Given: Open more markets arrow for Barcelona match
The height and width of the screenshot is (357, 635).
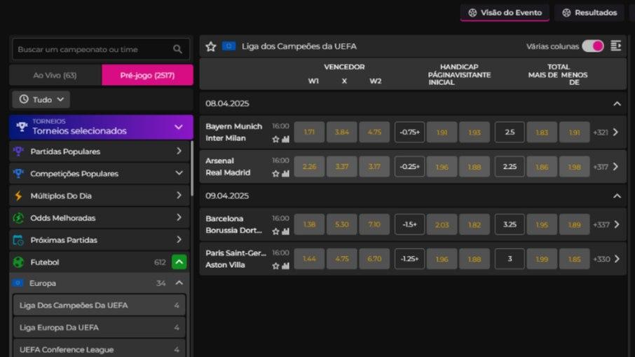Looking at the screenshot, I should (x=616, y=224).
